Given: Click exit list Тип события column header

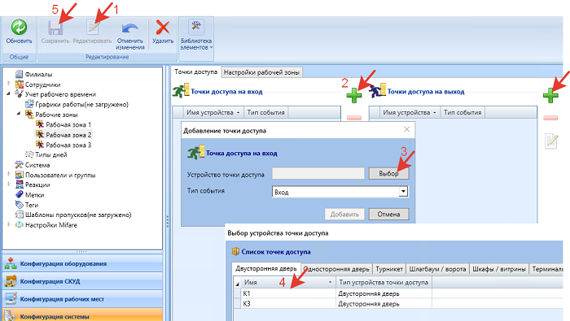Looking at the screenshot, I should point(463,112).
